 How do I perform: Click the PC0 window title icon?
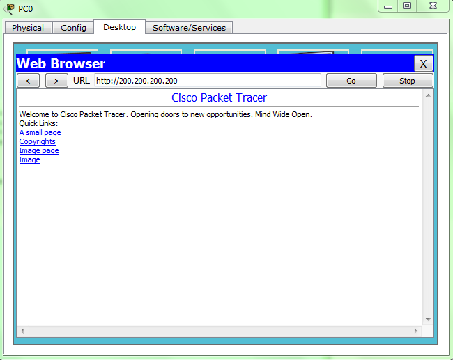[x=10, y=8]
